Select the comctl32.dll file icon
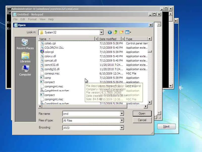202x152 pixels. pos(42,65)
